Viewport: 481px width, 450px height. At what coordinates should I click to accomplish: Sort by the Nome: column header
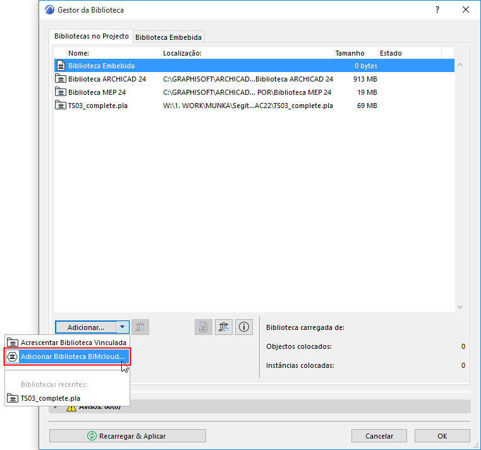point(114,53)
